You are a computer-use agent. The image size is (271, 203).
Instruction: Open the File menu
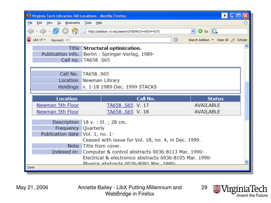(x=30, y=23)
